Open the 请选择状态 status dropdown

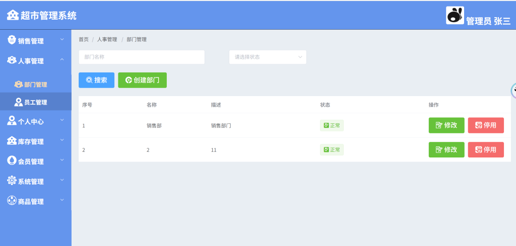pos(268,57)
